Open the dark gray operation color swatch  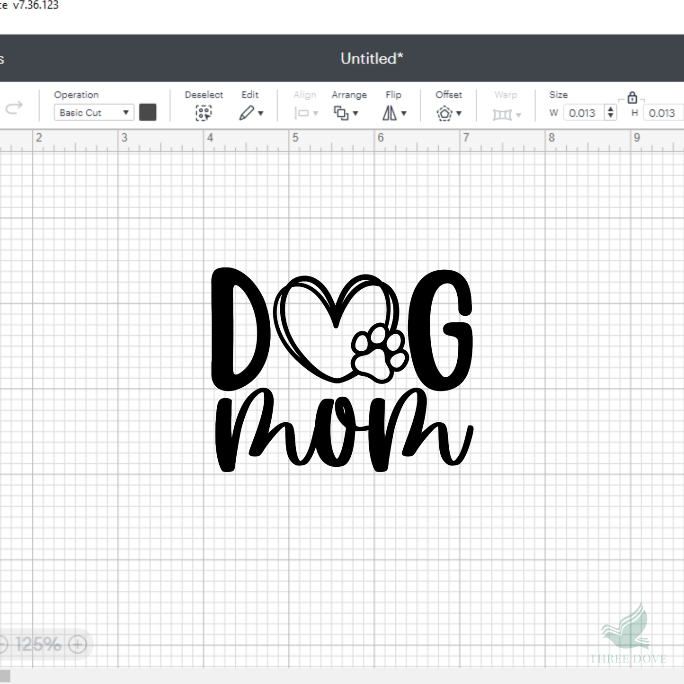coord(148,113)
